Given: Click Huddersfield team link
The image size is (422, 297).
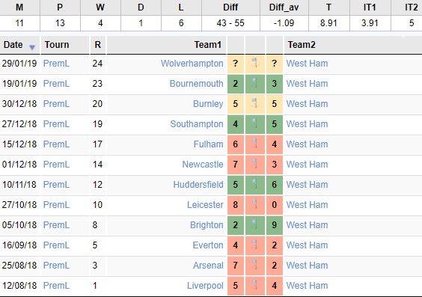Looking at the screenshot, I should tap(198, 185).
